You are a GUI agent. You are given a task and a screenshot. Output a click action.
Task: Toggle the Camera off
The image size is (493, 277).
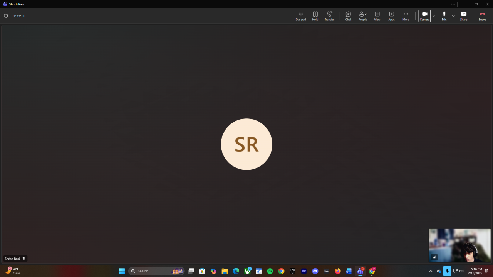point(424,16)
